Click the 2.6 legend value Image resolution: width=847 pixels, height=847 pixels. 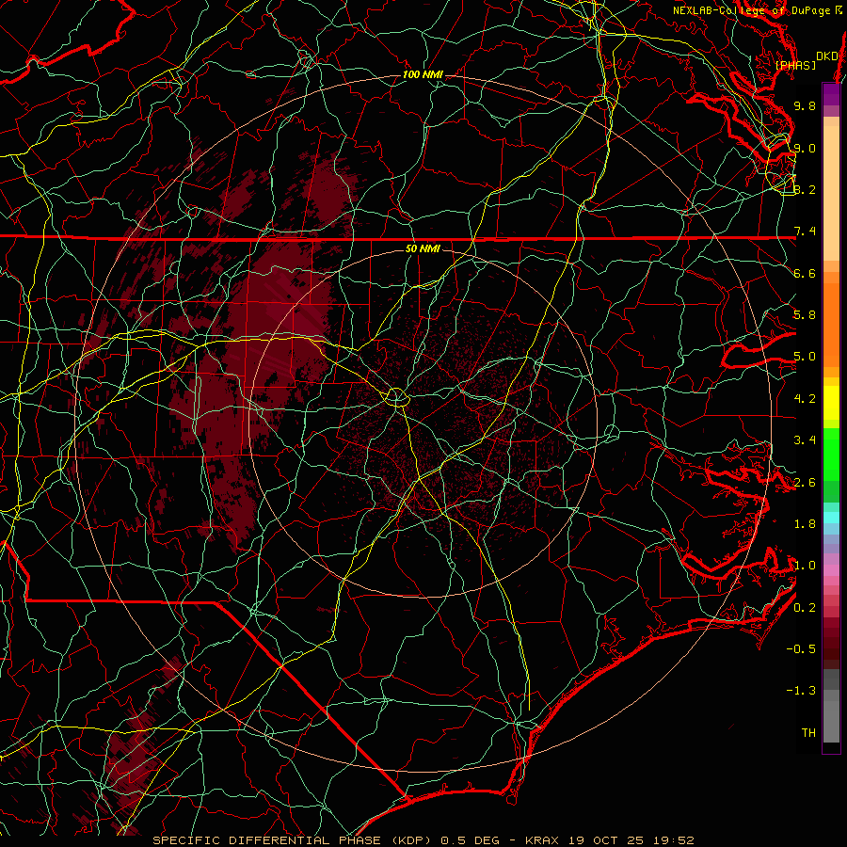(x=805, y=483)
